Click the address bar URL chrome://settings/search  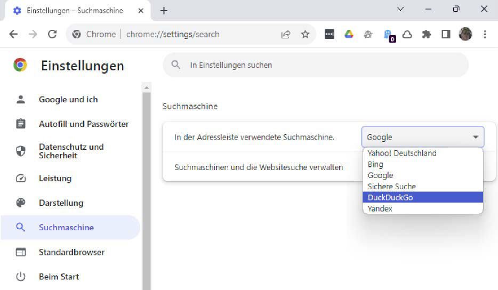click(173, 34)
